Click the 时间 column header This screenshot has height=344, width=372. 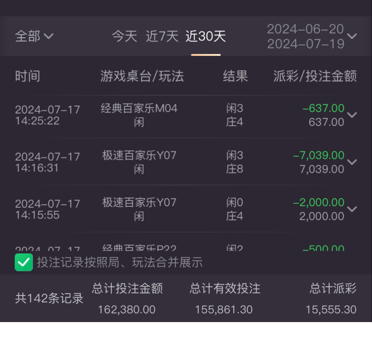[x=27, y=76]
